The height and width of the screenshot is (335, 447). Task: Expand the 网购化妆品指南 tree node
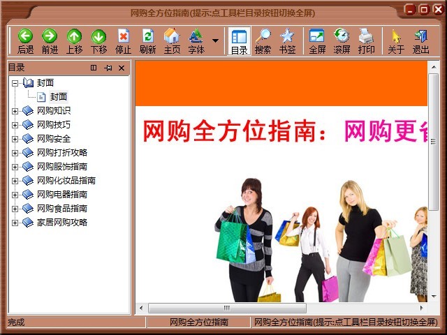pyautogui.click(x=15, y=181)
